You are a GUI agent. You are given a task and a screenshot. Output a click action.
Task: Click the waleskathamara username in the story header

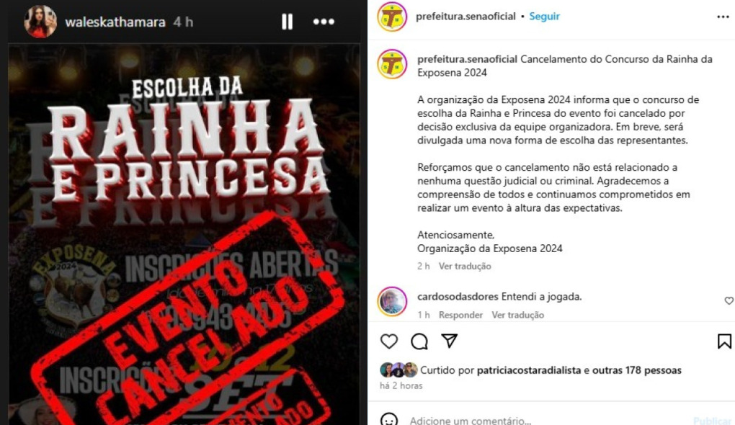[115, 22]
